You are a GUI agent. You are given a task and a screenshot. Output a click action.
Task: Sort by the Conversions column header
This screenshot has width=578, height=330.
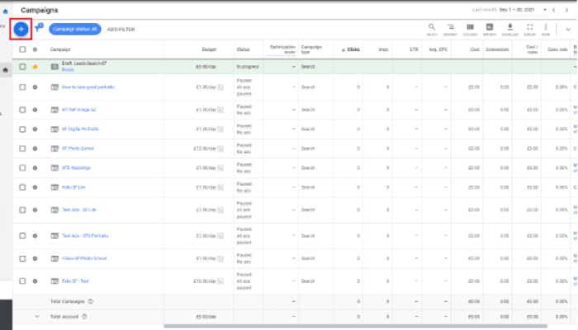[x=497, y=49]
